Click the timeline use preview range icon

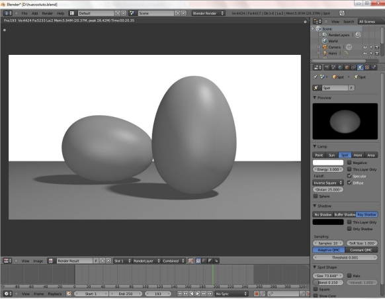[x=69, y=294]
